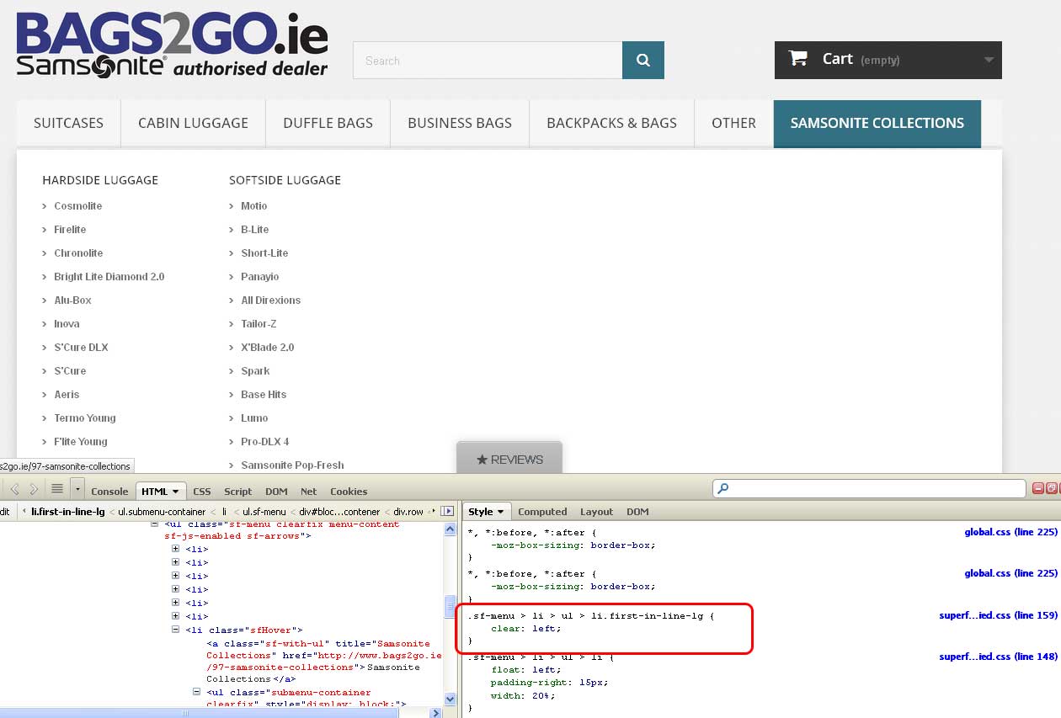
Task: Switch to Firebug Cookies tab
Action: [x=349, y=492]
